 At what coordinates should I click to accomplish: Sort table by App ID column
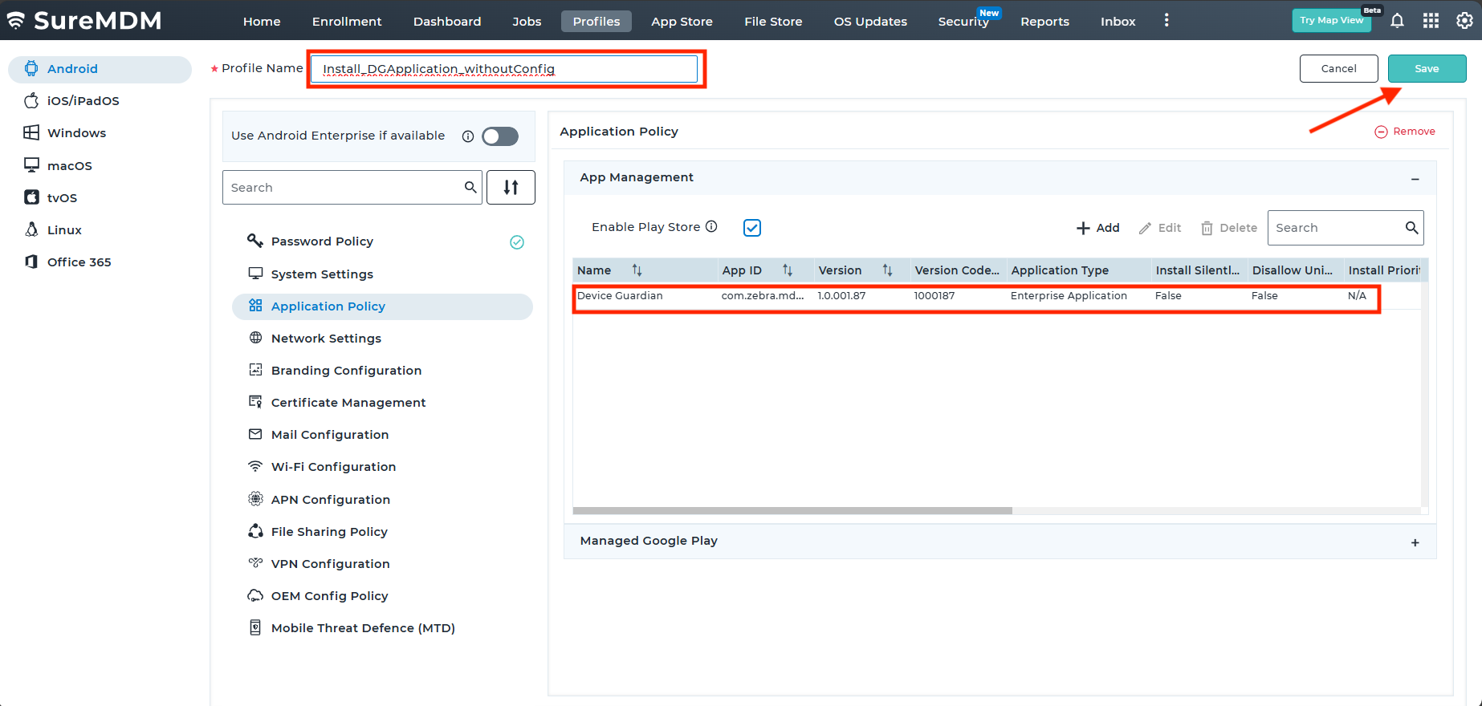pyautogui.click(x=788, y=270)
